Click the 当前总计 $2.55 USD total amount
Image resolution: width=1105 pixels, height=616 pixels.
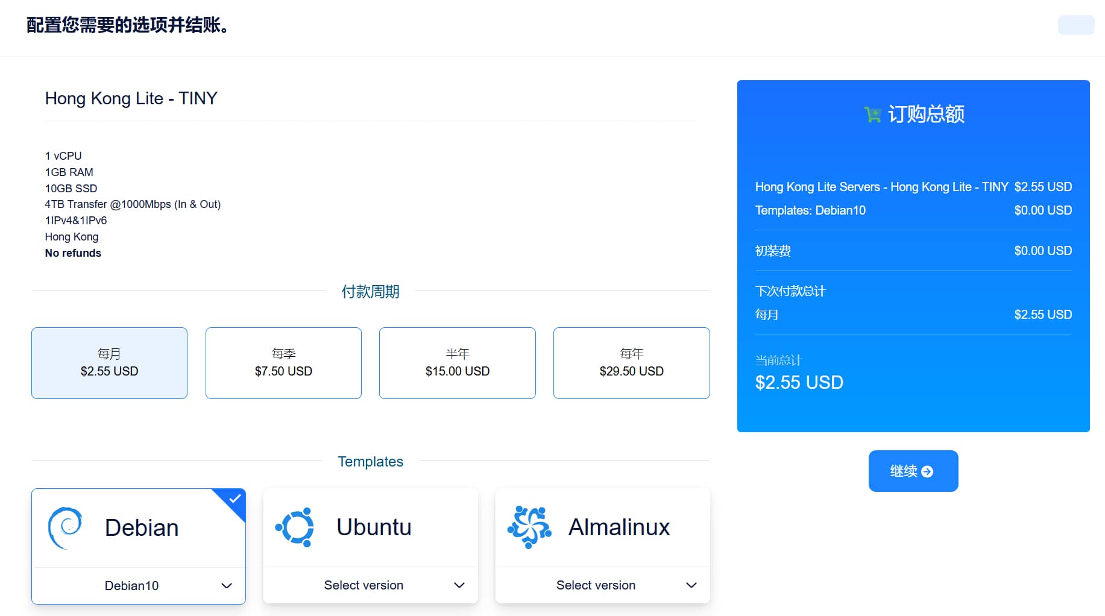coord(799,383)
